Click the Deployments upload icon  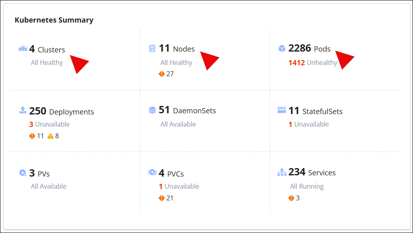(x=23, y=110)
